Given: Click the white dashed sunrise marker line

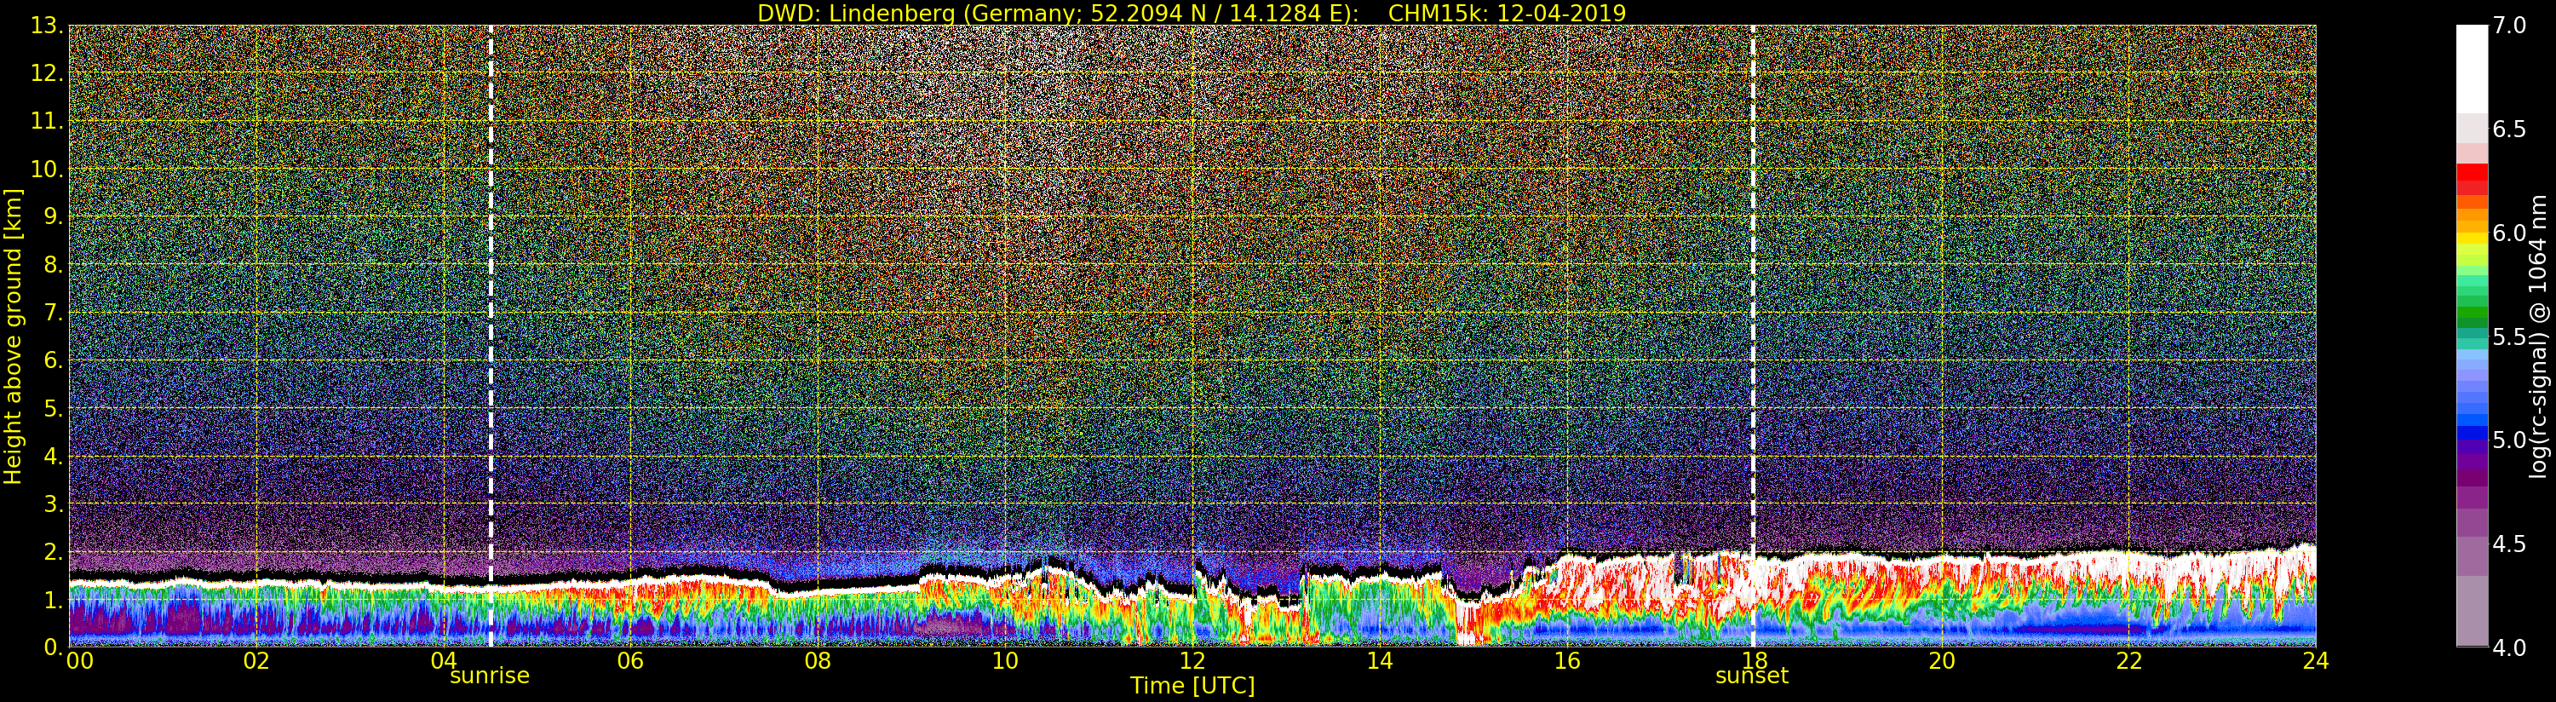Looking at the screenshot, I should tap(491, 336).
